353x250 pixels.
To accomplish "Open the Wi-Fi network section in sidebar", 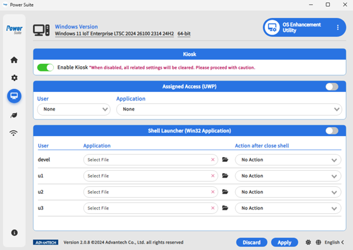I will pyautogui.click(x=14, y=133).
